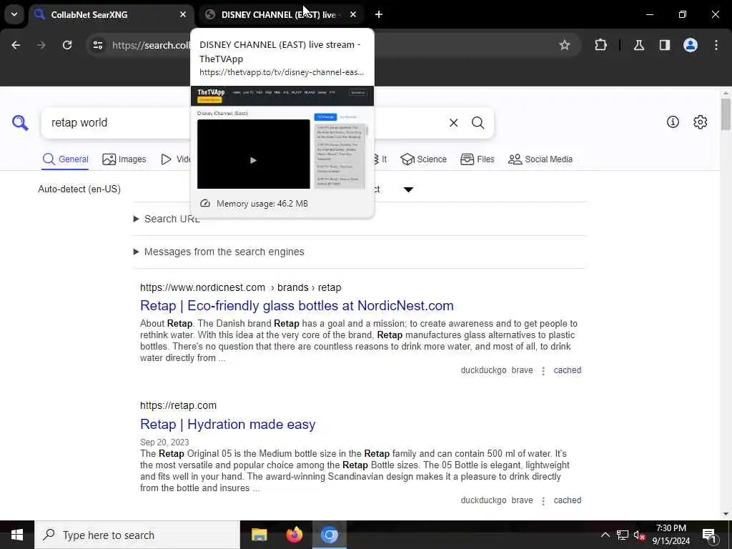Viewport: 732px width, 549px height.
Task: Open Firefox from the taskbar
Action: click(x=294, y=535)
